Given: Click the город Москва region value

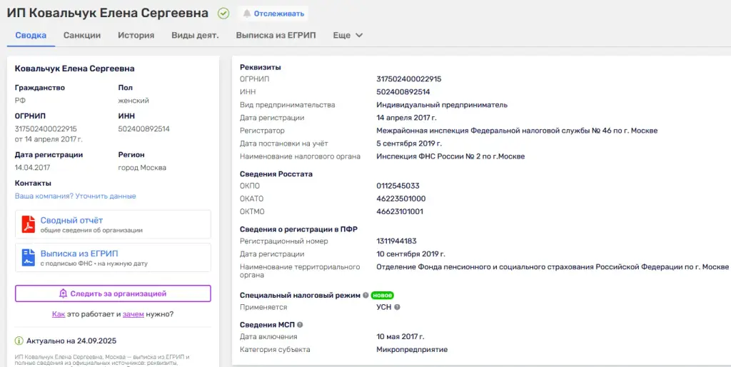Looking at the screenshot, I should pyautogui.click(x=142, y=168).
